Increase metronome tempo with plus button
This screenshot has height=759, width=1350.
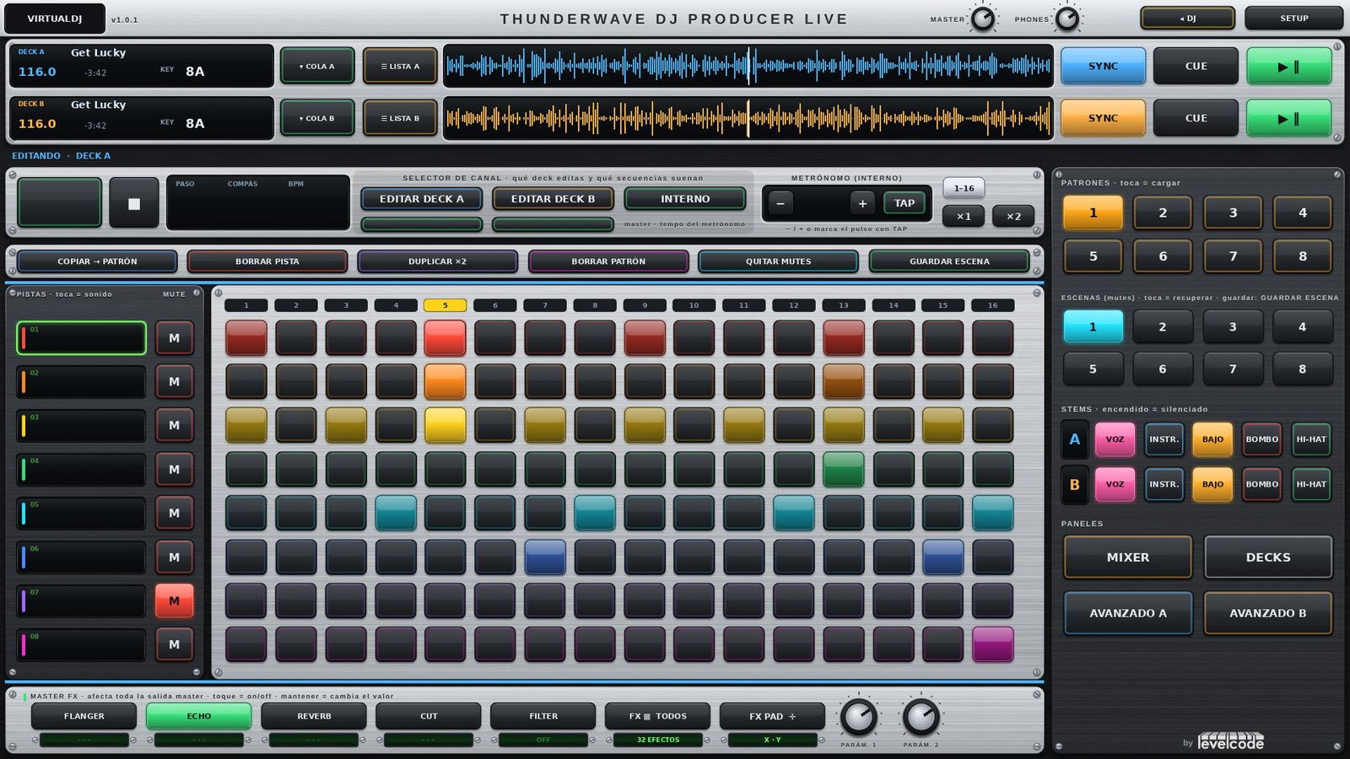coord(862,203)
